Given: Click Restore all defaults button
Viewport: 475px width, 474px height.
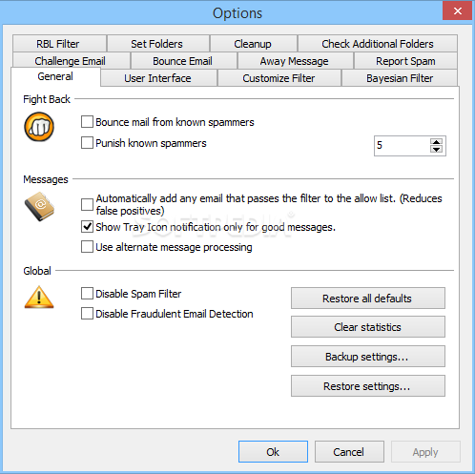Looking at the screenshot, I should [x=368, y=299].
